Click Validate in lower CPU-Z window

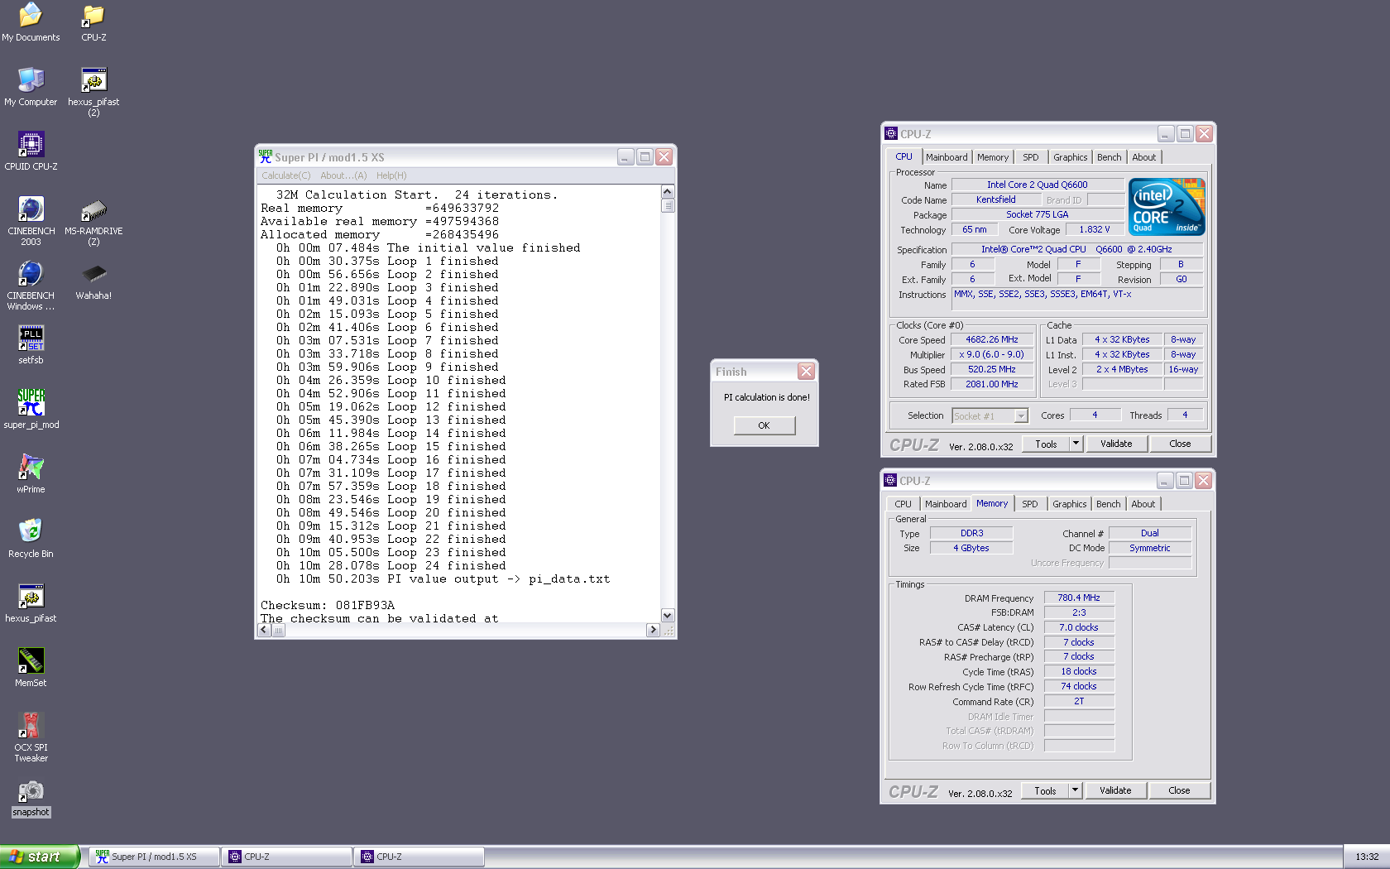coord(1115,790)
